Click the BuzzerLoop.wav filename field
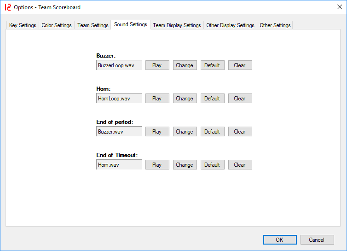 pos(119,65)
